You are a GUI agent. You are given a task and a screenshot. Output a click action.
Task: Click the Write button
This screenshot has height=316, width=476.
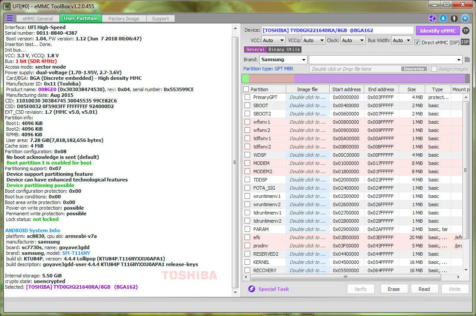pyautogui.click(x=455, y=289)
